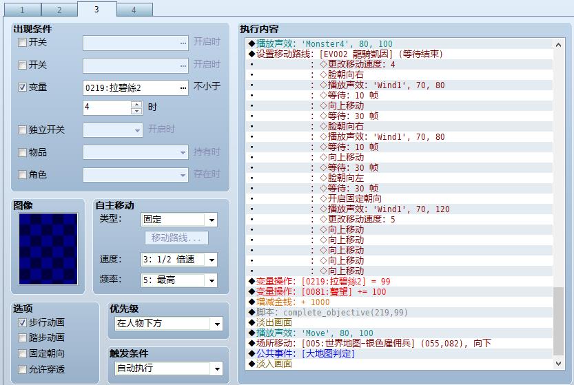This screenshot has width=574, height=385.
Task: Click the blue checkered event image
Action: pyautogui.click(x=48, y=249)
